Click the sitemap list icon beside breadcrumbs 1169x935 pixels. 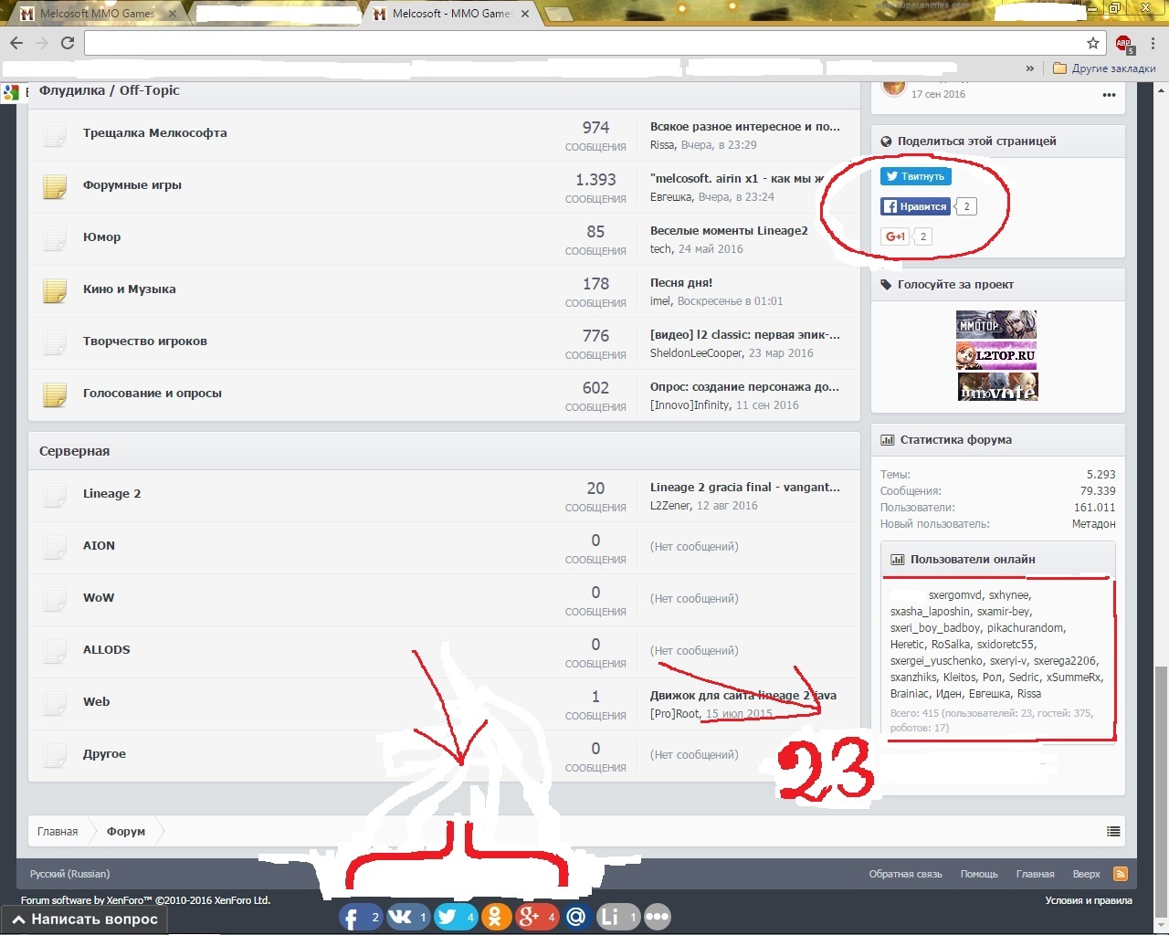[x=1113, y=831]
